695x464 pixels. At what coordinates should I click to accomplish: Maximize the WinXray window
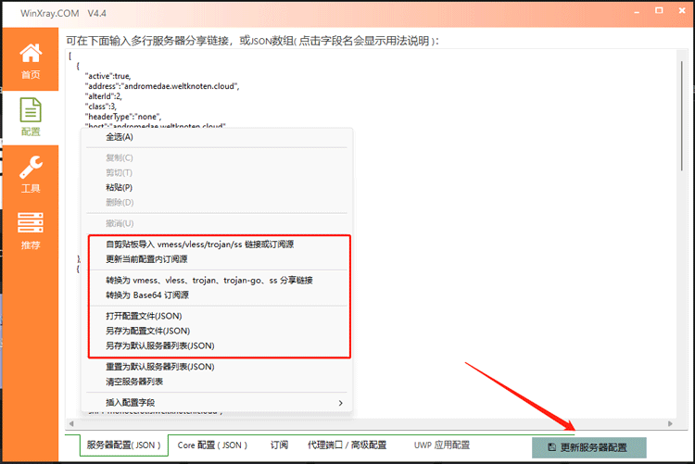659,10
